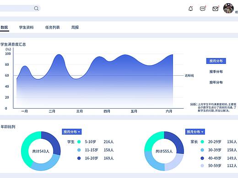Click the 11-15岁 light blue legend dot
Image resolution: width=238 pixels, height=178 pixels.
coord(79,150)
